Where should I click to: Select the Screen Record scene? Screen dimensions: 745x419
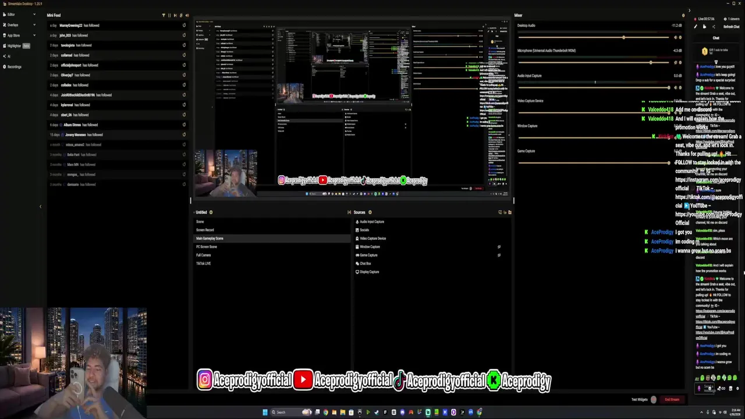[x=271, y=230]
